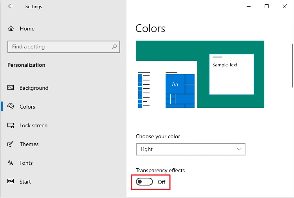Click the vertical scrollbar on the right

[292, 66]
